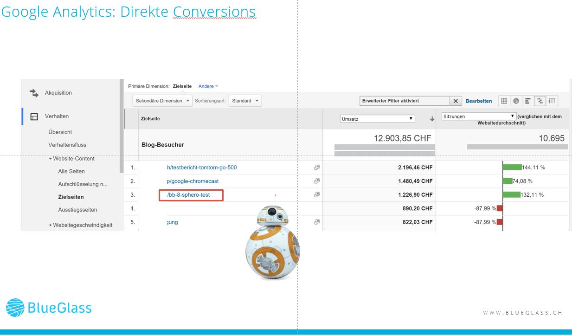Expand the Websitegeschwindigkeit section

(x=51, y=225)
